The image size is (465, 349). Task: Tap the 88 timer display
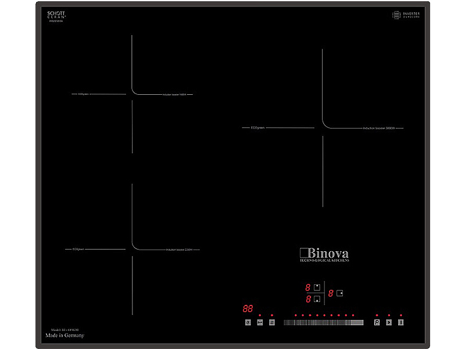248,308
